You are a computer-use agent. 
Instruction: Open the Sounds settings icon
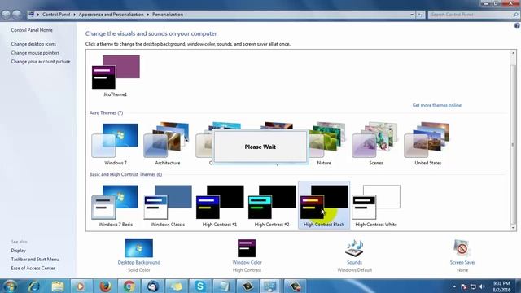click(x=355, y=248)
